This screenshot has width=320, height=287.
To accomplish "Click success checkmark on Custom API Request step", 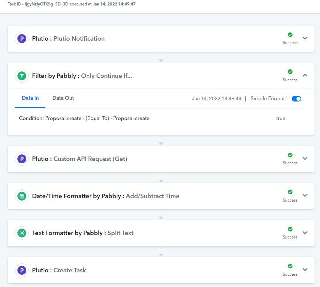I will point(290,155).
